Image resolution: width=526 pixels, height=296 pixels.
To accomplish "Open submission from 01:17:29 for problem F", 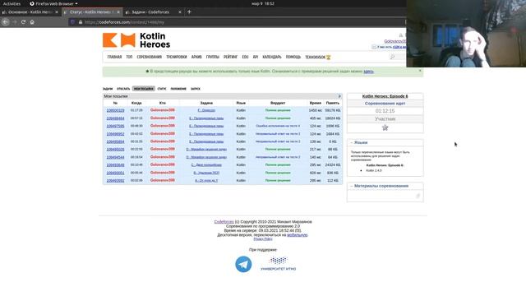I will (x=115, y=110).
